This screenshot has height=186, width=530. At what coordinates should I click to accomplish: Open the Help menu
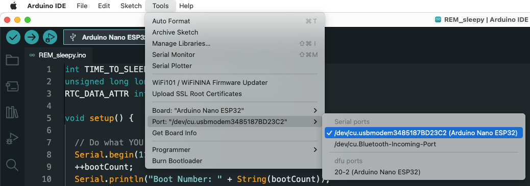pyautogui.click(x=186, y=6)
